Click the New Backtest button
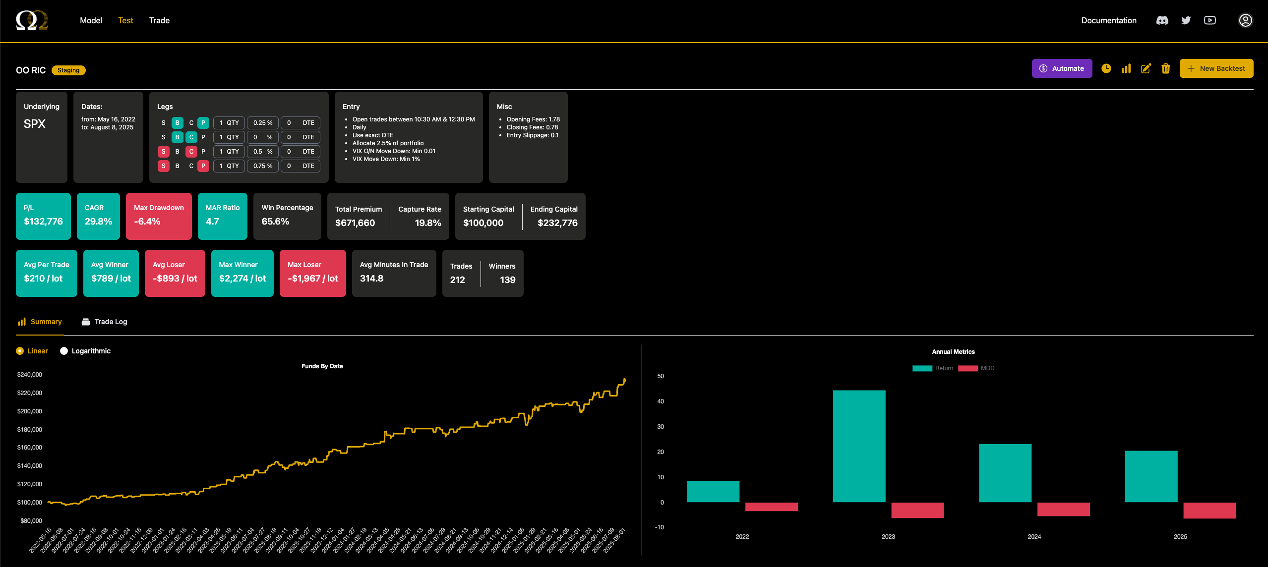 click(1216, 68)
